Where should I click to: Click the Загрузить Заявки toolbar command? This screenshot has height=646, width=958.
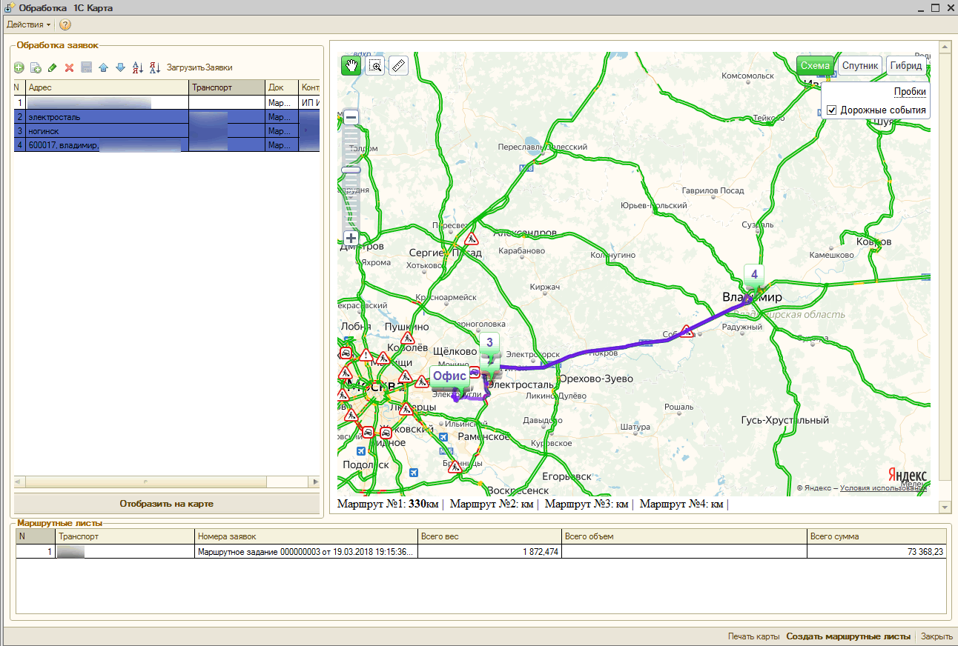point(199,67)
